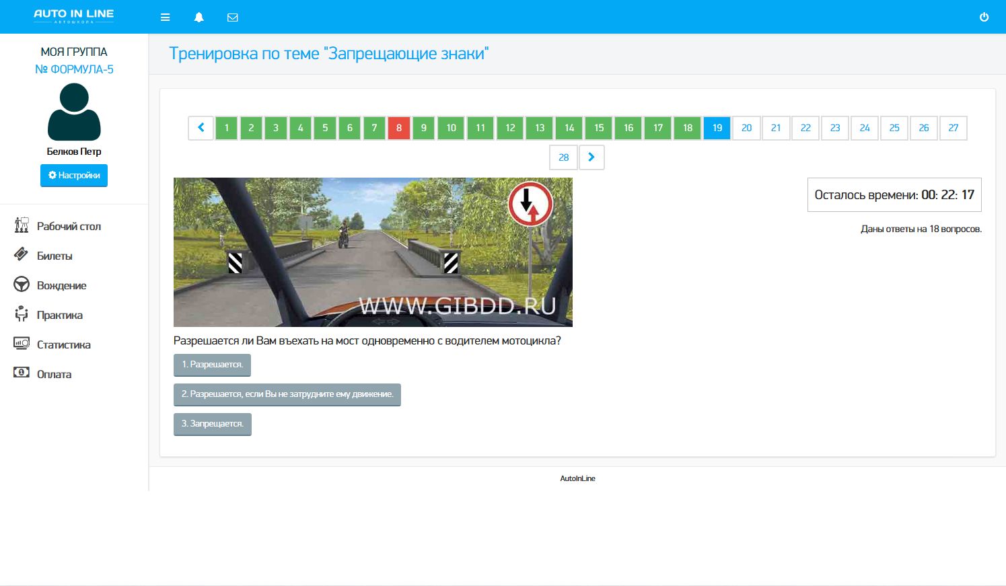The width and height of the screenshot is (1006, 586).
Task: Open Практика menu item
Action: tap(60, 316)
